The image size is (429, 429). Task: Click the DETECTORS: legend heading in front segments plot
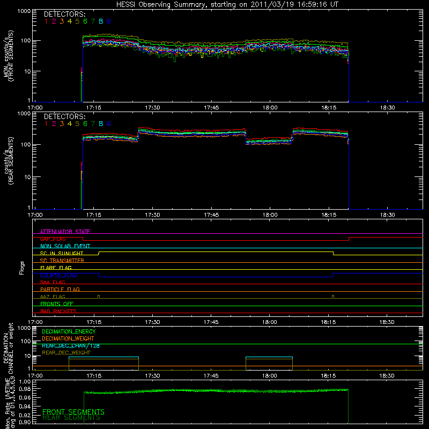point(64,14)
